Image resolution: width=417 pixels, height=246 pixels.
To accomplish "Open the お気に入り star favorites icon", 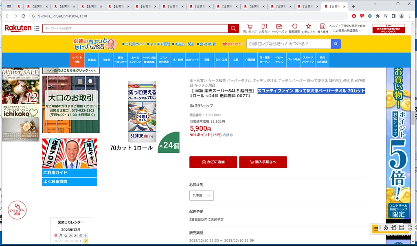I will [x=309, y=28].
